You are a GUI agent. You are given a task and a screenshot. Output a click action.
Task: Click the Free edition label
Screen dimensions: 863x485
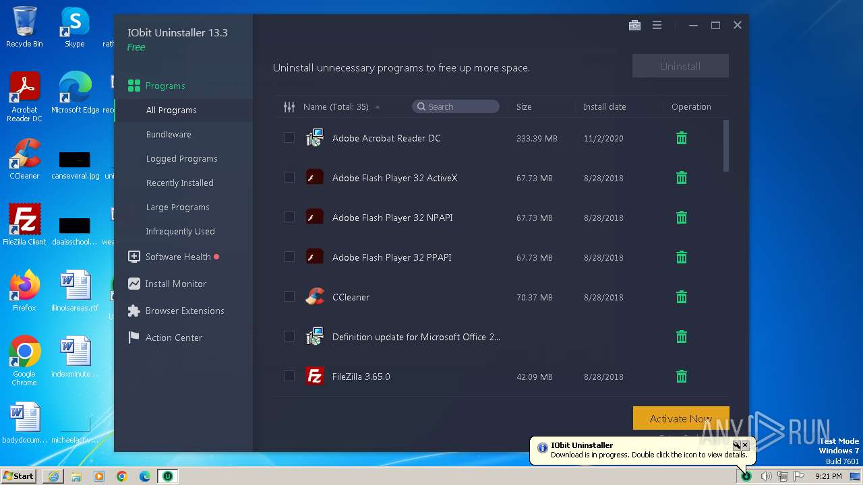click(136, 47)
